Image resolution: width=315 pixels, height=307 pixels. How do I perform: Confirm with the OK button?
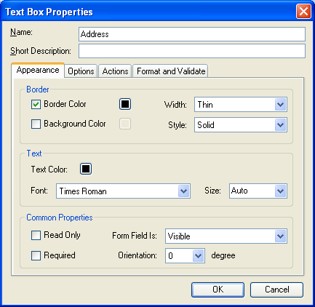point(218,290)
